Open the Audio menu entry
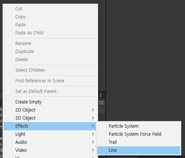The width and height of the screenshot is (185, 158). [x=50, y=142]
